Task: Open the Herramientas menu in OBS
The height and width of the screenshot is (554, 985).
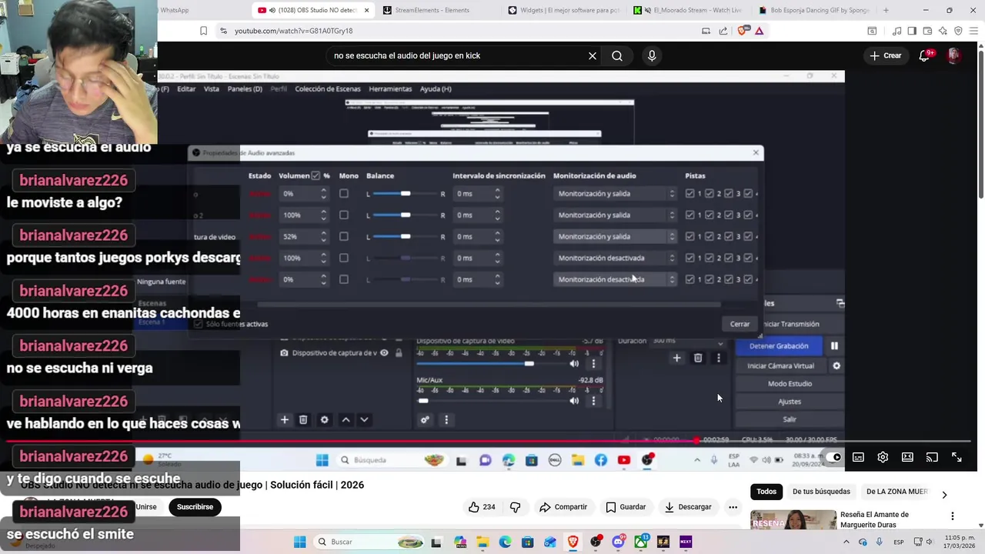Action: (x=390, y=88)
